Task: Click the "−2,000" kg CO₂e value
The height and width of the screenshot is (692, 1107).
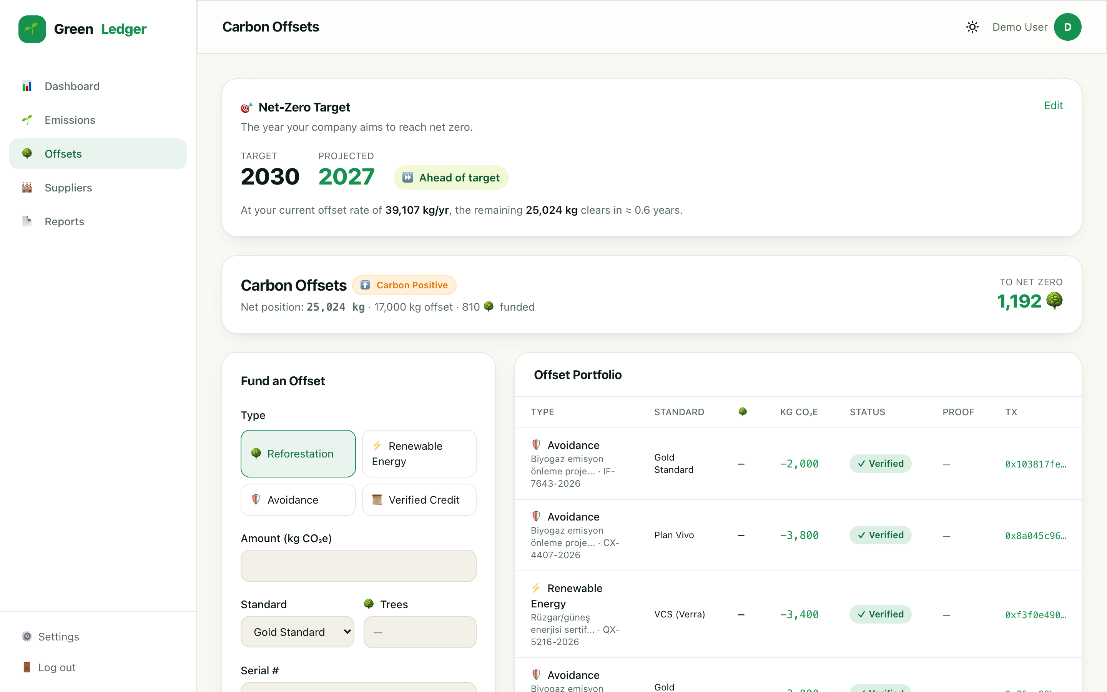Action: point(799,464)
